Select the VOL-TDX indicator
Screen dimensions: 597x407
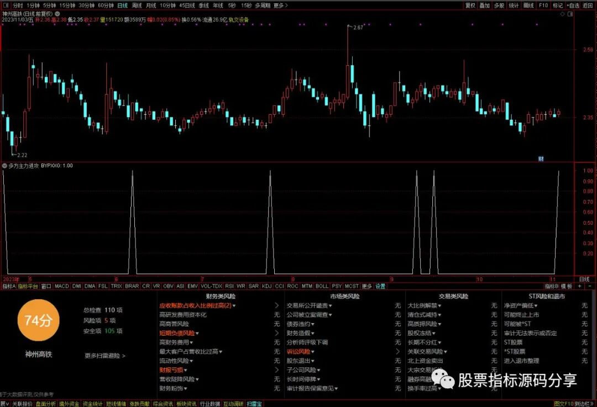point(211,286)
